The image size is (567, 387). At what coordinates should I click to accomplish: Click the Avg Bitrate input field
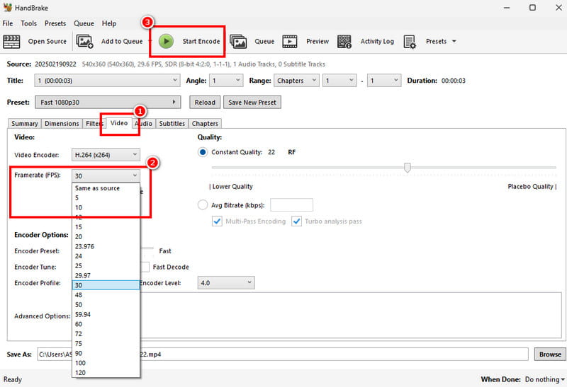pyautogui.click(x=291, y=204)
